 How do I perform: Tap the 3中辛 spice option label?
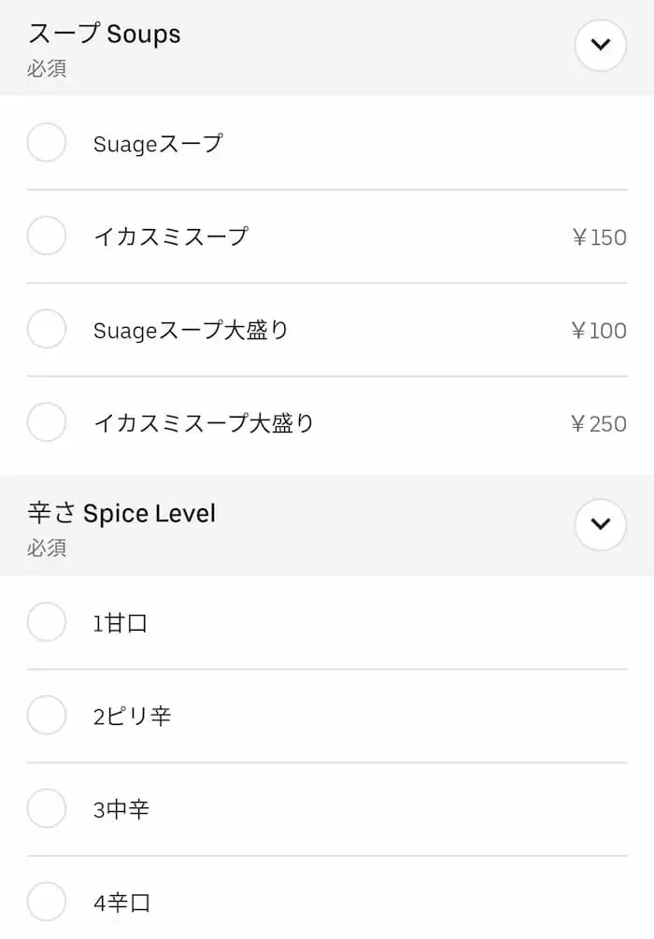point(121,810)
